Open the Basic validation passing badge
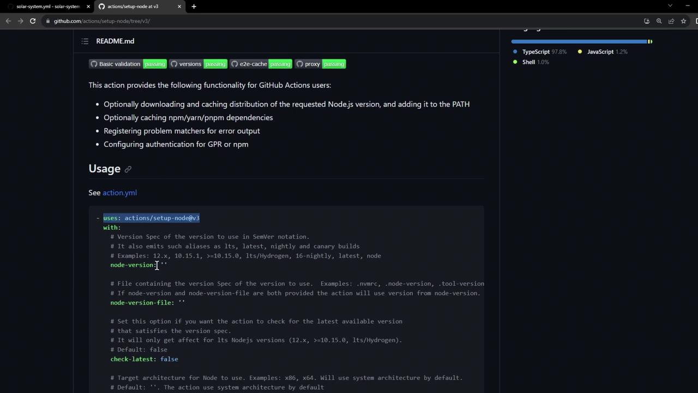Image resolution: width=698 pixels, height=393 pixels. (128, 64)
